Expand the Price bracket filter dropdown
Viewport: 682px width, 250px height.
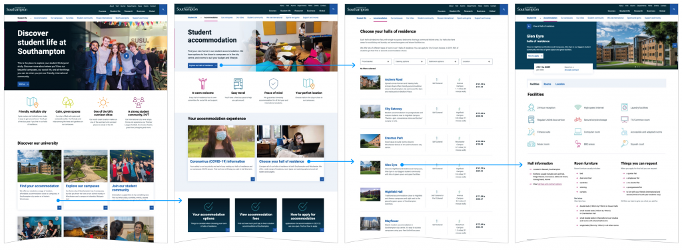[x=376, y=62]
